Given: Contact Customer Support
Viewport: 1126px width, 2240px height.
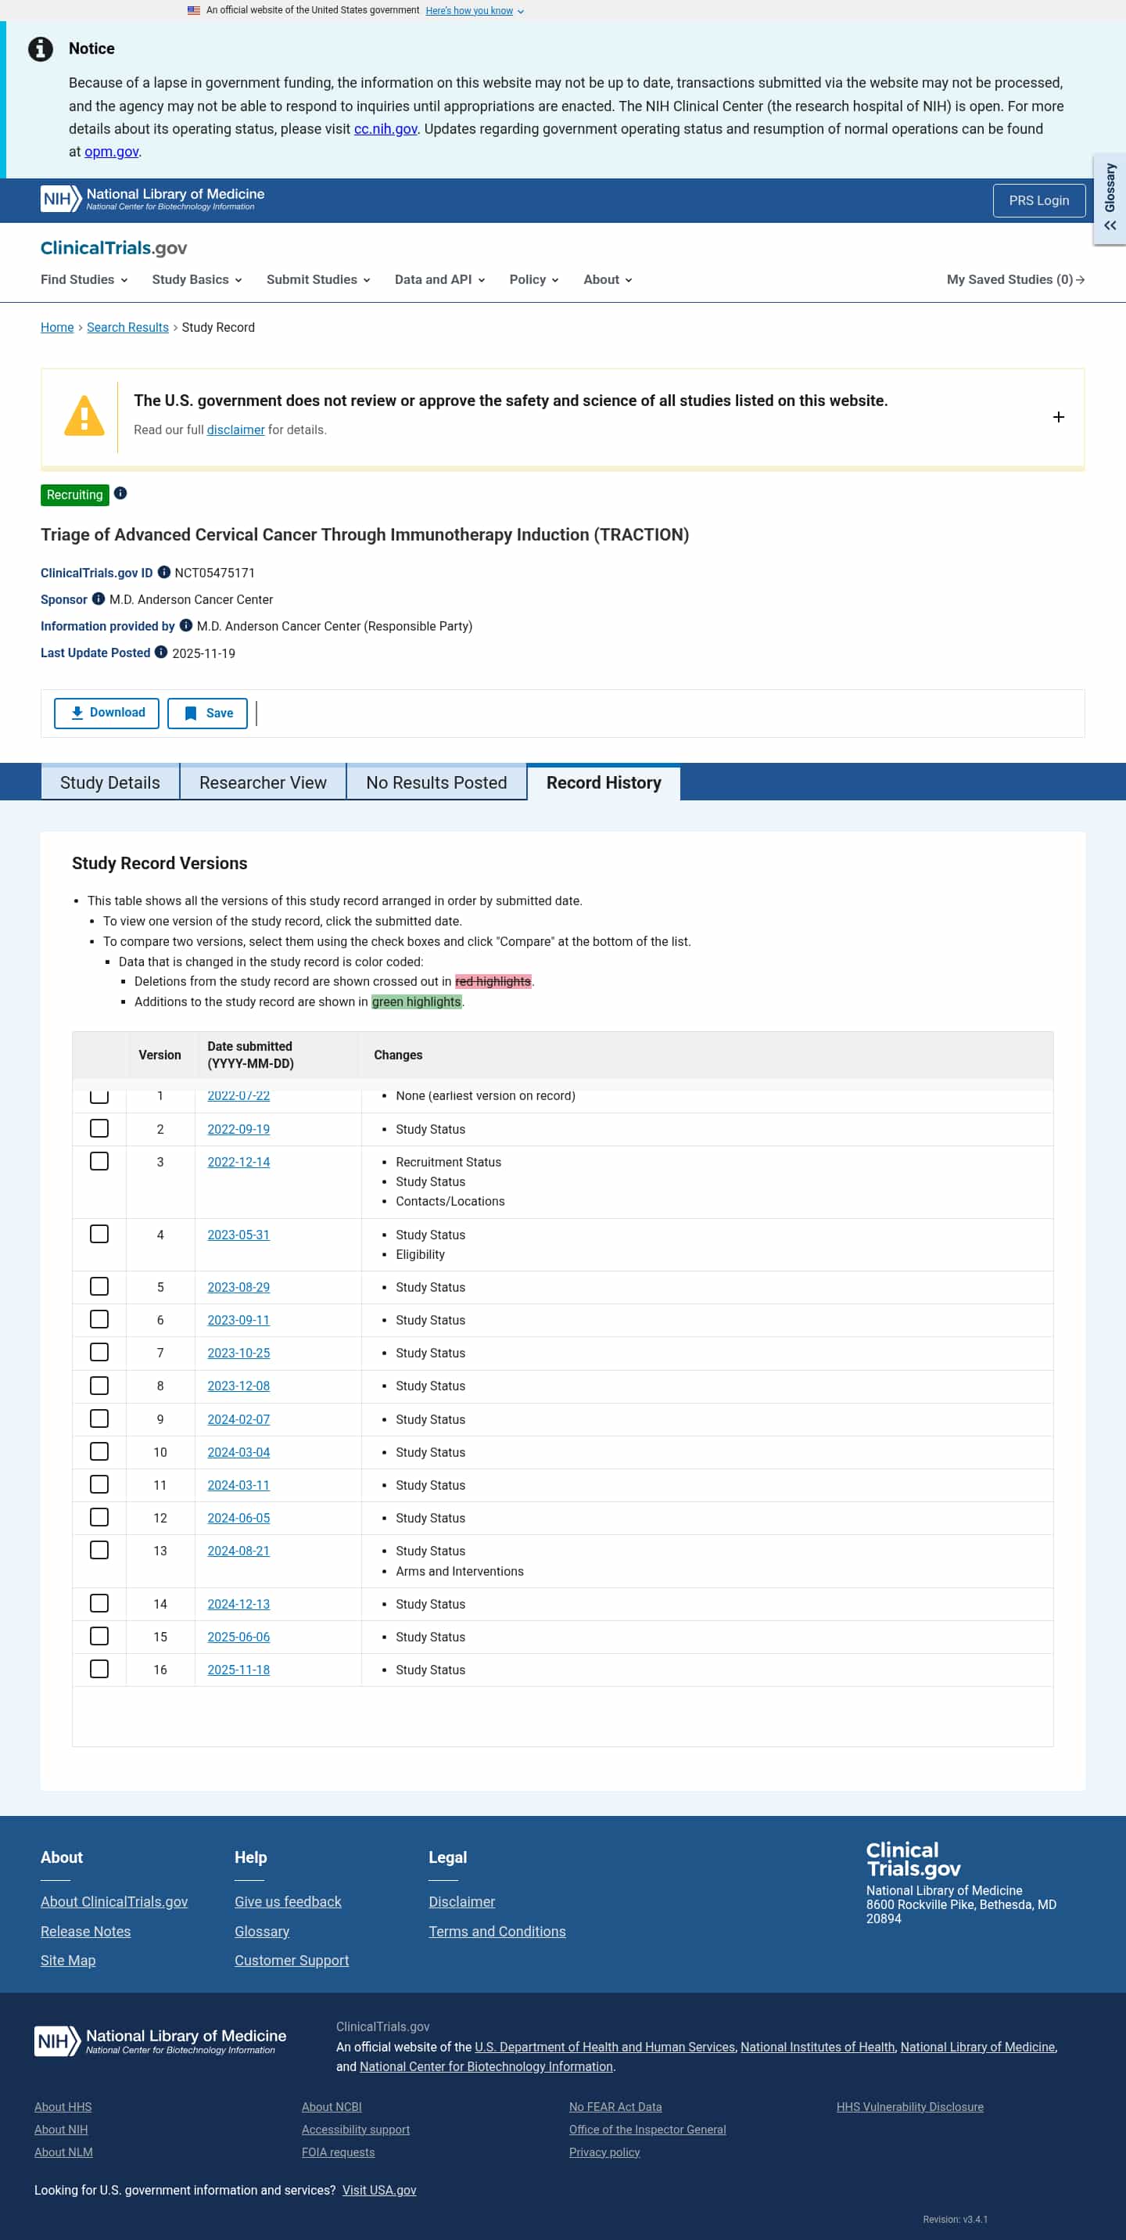Looking at the screenshot, I should pos(292,1960).
